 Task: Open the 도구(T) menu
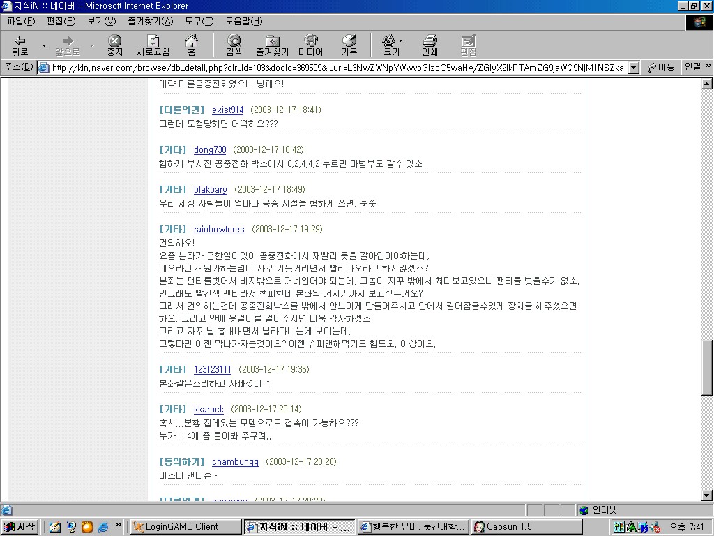point(199,22)
